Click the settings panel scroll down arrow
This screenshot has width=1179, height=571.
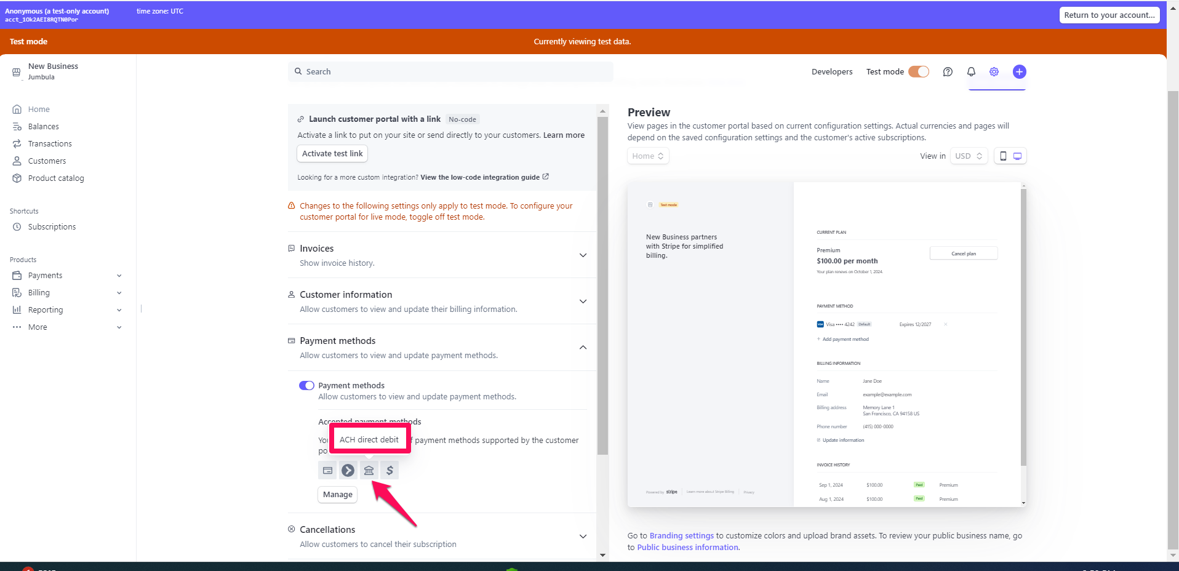[x=602, y=554]
